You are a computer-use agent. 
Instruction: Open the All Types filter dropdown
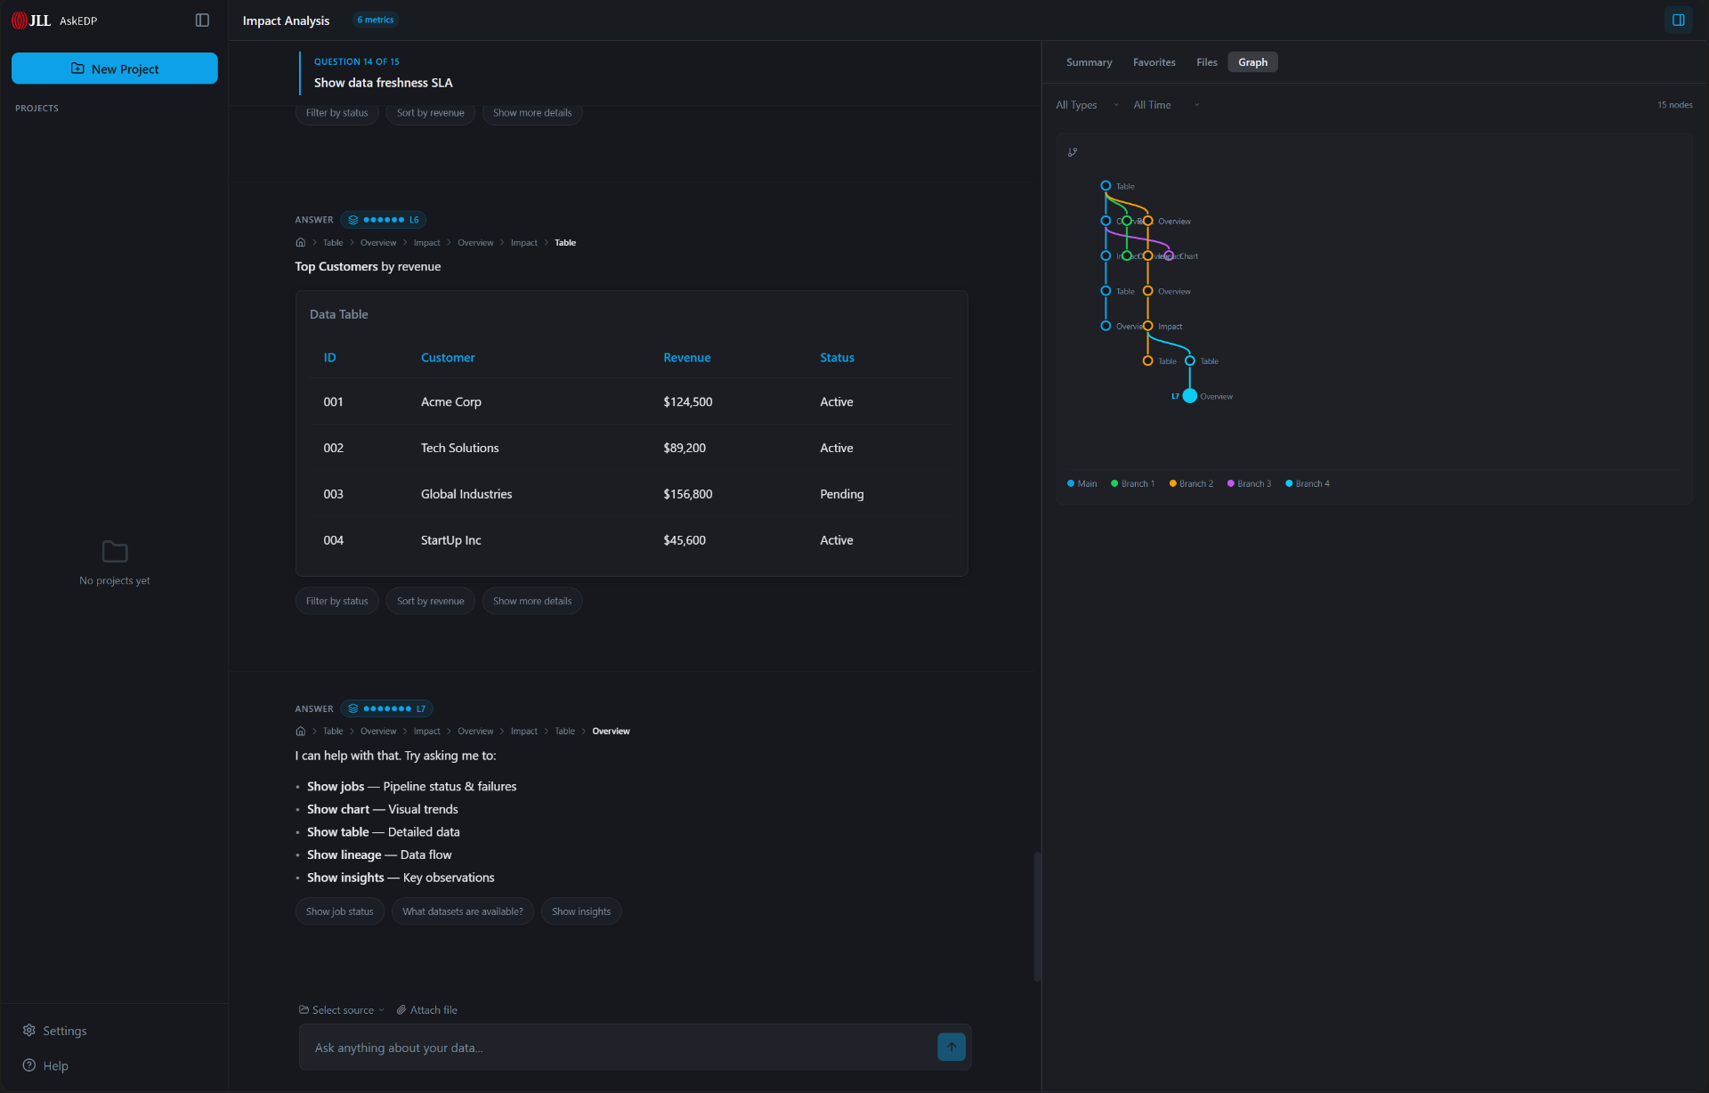coord(1087,105)
